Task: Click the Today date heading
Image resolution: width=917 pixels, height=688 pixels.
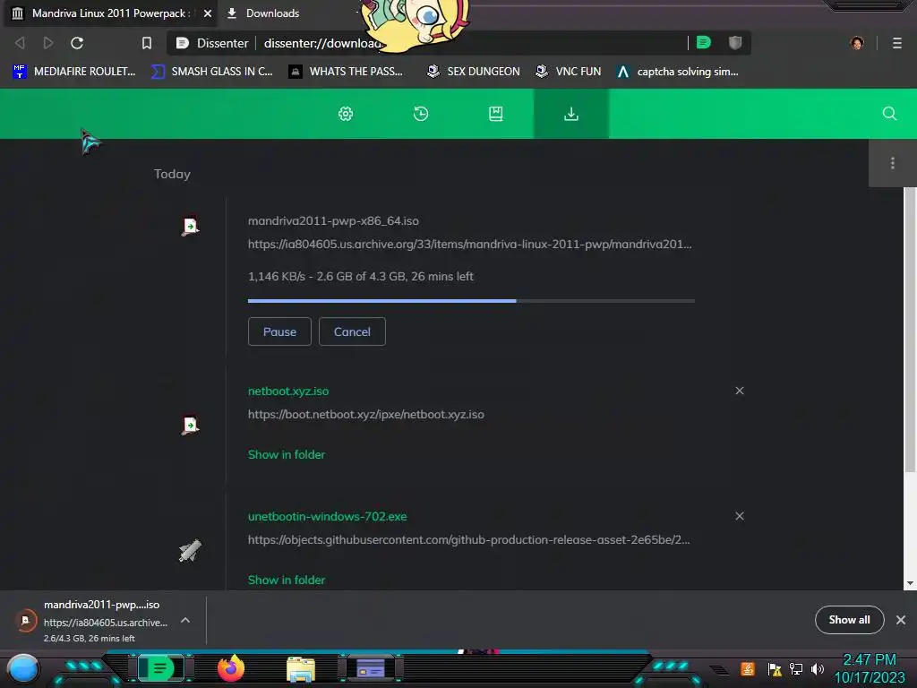Action: click(172, 174)
